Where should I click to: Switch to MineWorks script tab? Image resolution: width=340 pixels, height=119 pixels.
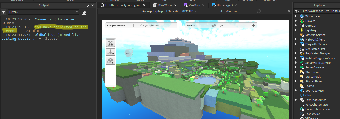[165, 5]
